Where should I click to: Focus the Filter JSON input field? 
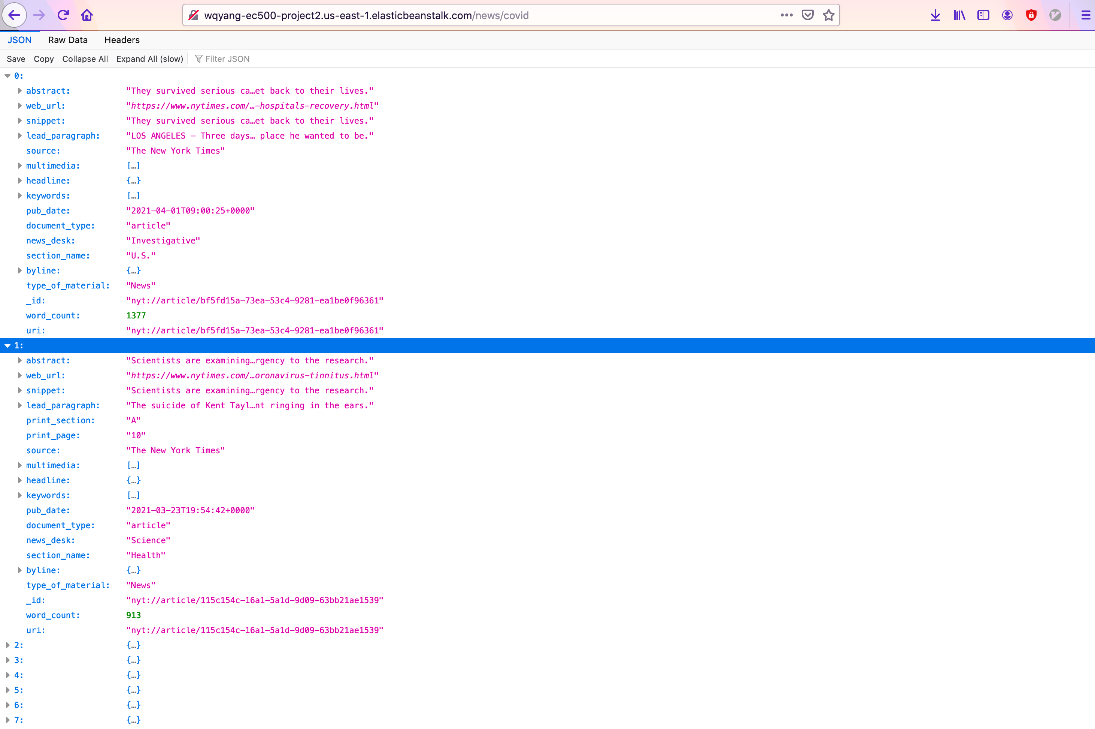(227, 59)
